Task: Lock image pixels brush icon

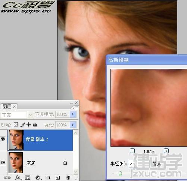Action: pyautogui.click(x=22, y=125)
